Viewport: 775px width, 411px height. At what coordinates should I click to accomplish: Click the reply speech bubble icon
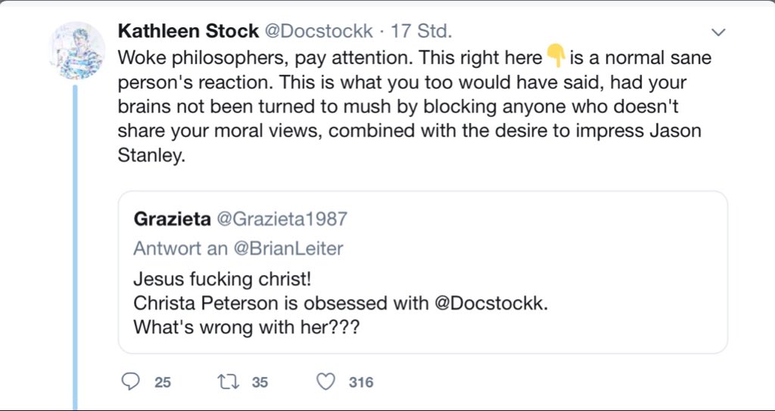tap(131, 382)
